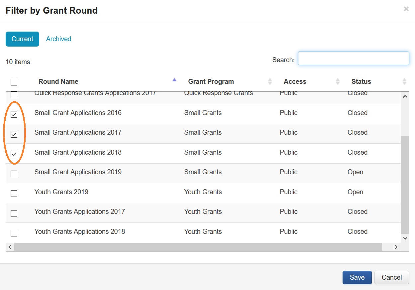Select the Current tab

pyautogui.click(x=22, y=39)
